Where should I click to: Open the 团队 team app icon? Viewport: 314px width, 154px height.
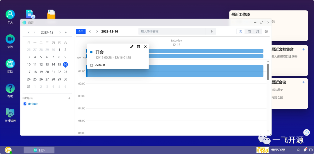click(x=10, y=66)
